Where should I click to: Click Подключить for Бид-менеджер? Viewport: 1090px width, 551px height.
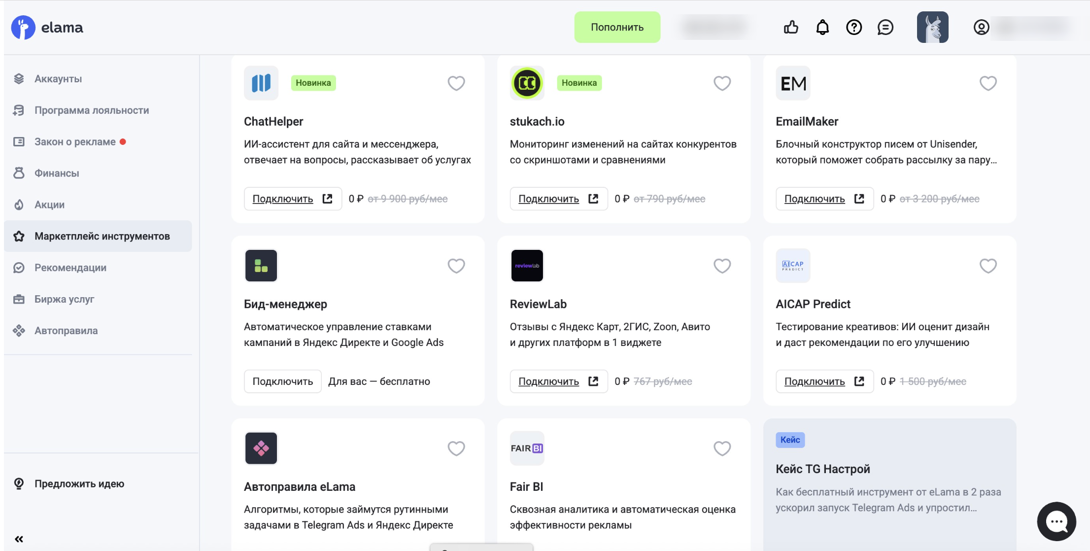pyautogui.click(x=282, y=381)
